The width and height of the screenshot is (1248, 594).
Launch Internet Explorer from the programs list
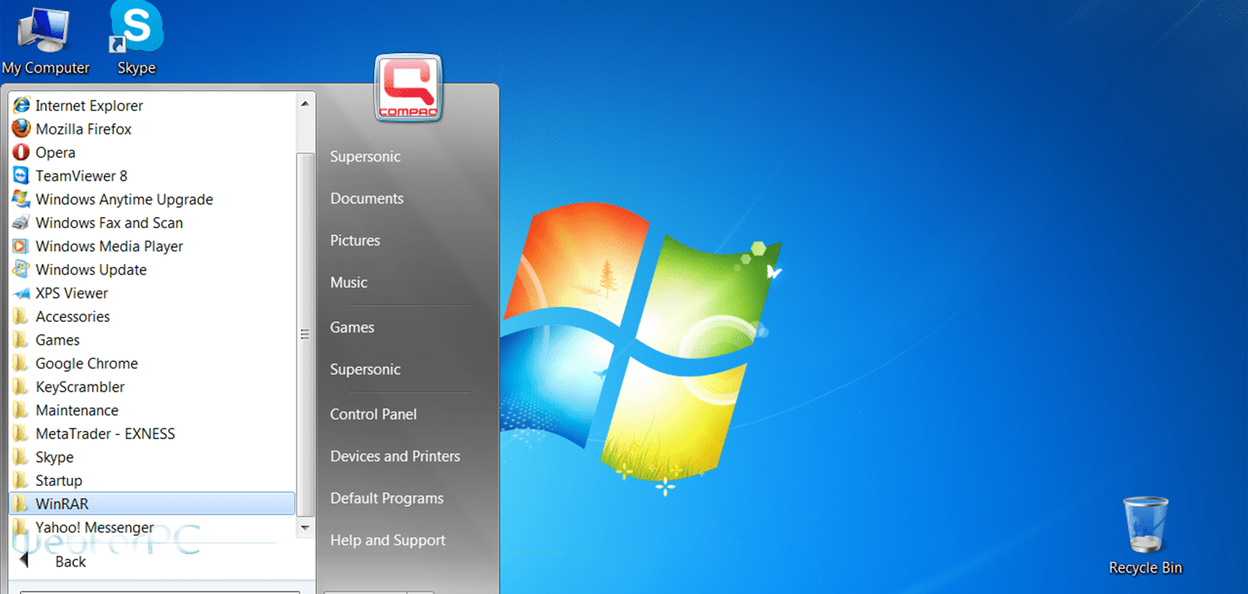point(77,106)
